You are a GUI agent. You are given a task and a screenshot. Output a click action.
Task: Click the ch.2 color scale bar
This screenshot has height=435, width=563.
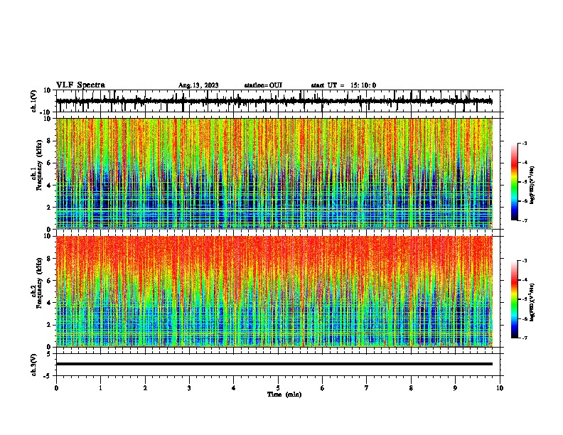pyautogui.click(x=515, y=299)
